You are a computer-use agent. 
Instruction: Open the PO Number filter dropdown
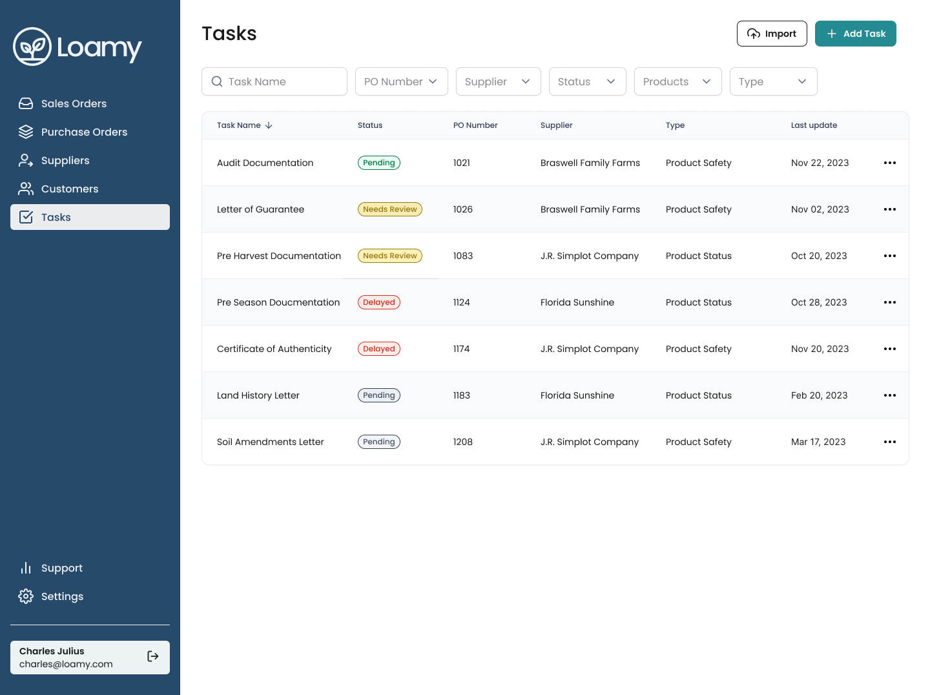(x=402, y=81)
